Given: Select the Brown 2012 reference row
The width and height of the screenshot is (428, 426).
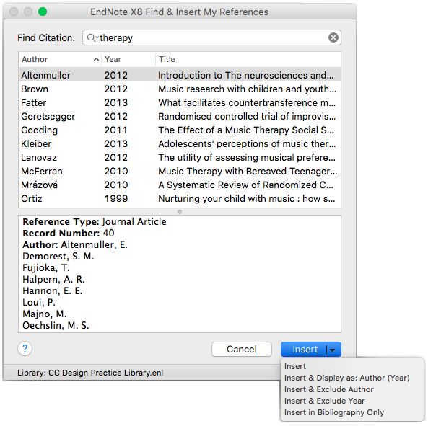Looking at the screenshot, I should click(x=180, y=89).
